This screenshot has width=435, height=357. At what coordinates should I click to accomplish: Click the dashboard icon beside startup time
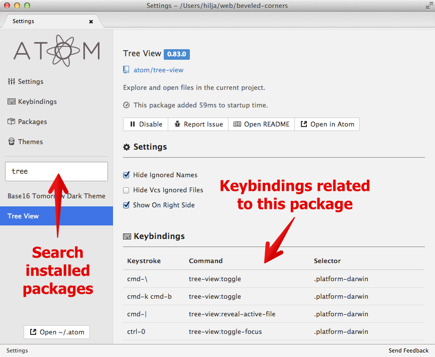click(x=126, y=105)
